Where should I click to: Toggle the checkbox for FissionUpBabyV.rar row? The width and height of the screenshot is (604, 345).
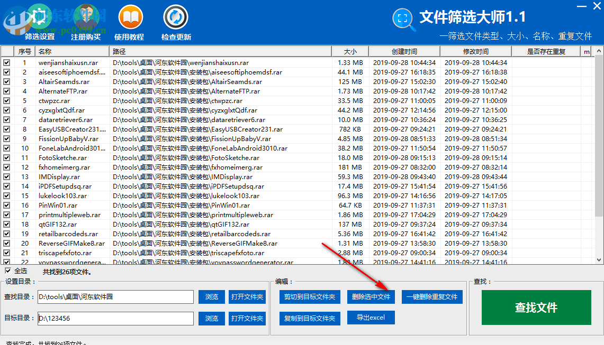6,138
